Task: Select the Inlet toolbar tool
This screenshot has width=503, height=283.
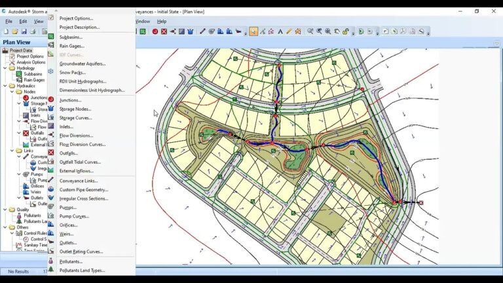Action: (x=181, y=31)
